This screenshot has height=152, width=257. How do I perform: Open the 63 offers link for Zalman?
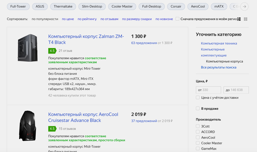[x=144, y=43]
